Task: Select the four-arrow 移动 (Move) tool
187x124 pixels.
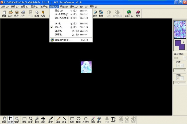Action: click(43, 120)
